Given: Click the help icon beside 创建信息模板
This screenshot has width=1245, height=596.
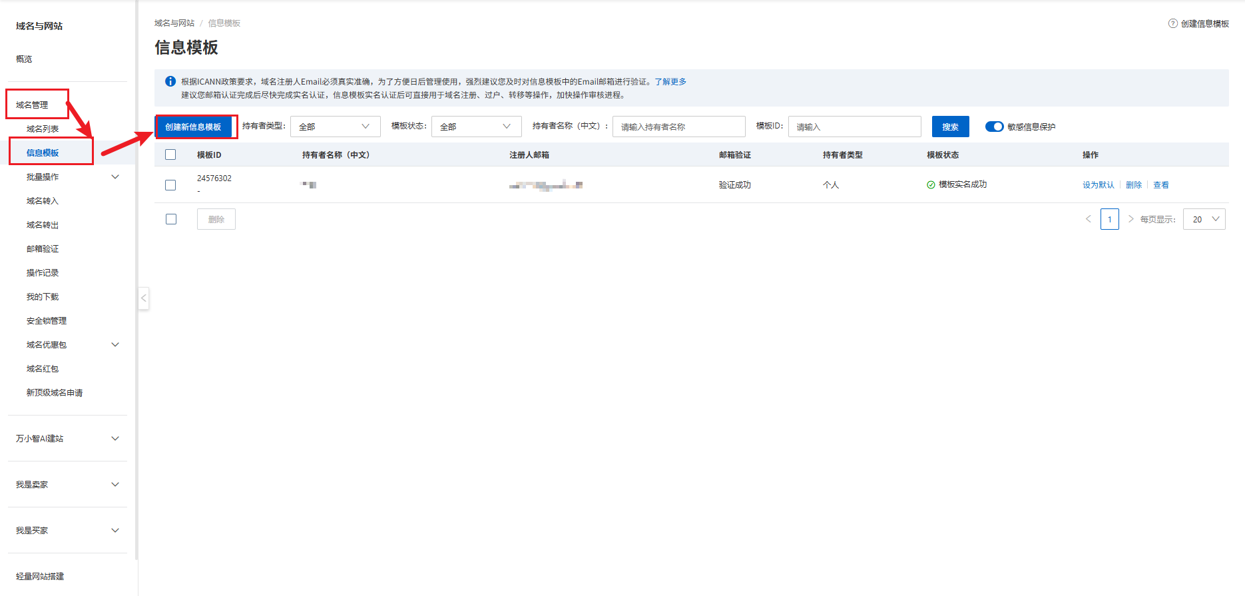Looking at the screenshot, I should click(x=1172, y=23).
